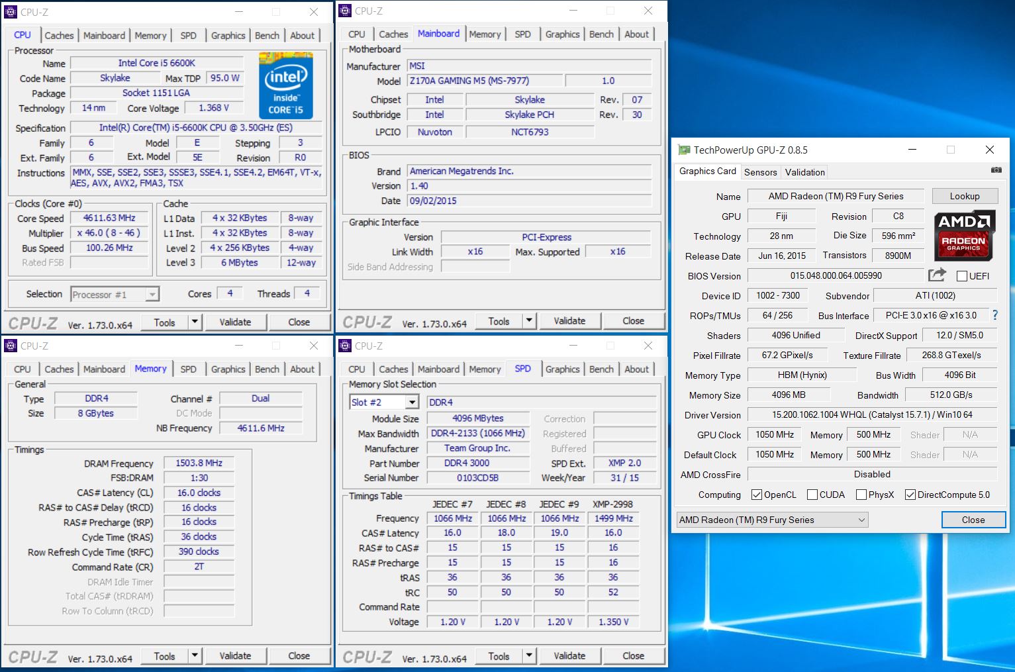Click the Core Voltage value '1.368 V'
The height and width of the screenshot is (672, 1015).
point(214,108)
